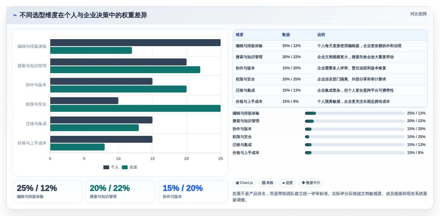Select the 表格 tag chip
This screenshot has height=216, width=440.
[x=268, y=183]
